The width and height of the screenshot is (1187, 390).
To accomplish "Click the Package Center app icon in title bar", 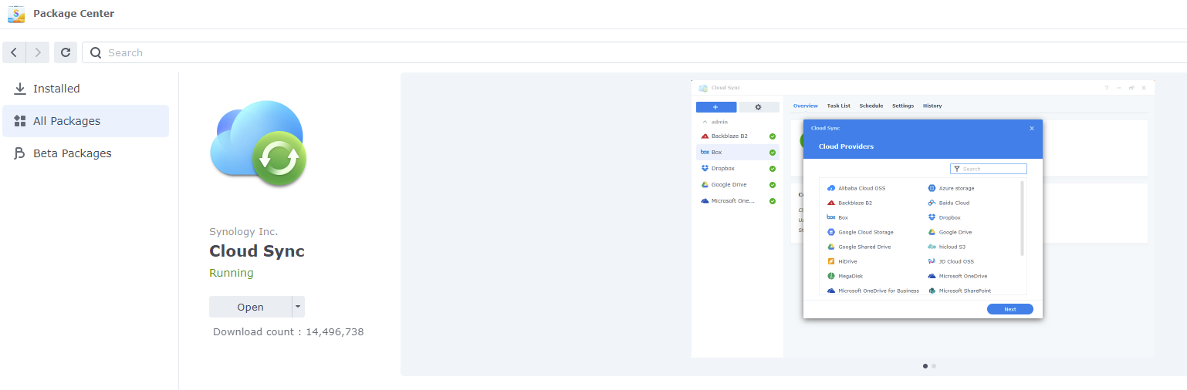I will coord(16,14).
